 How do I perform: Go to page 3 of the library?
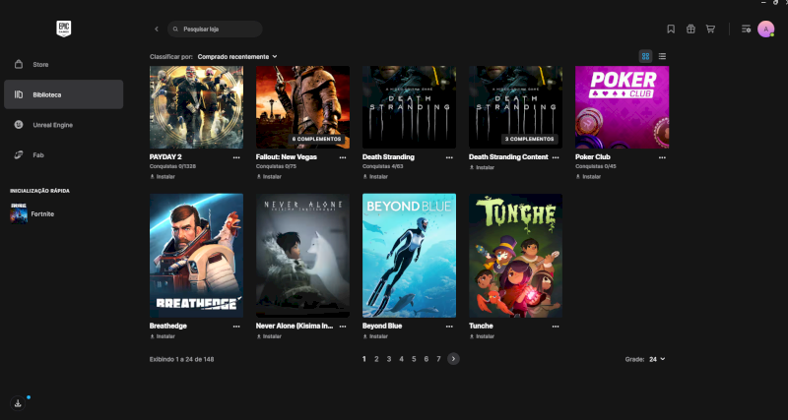point(389,359)
